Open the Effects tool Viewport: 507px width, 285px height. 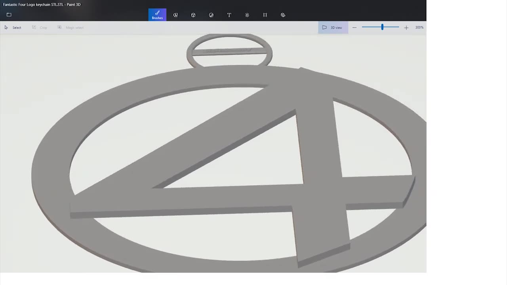point(247,15)
